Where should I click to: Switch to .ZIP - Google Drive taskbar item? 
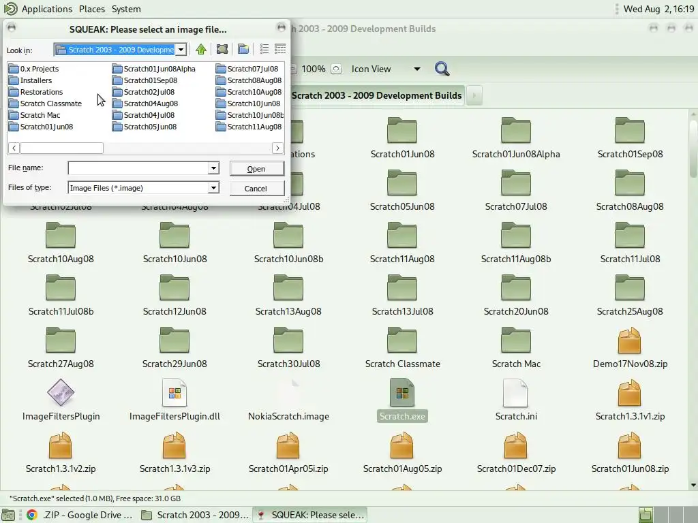(x=79, y=515)
